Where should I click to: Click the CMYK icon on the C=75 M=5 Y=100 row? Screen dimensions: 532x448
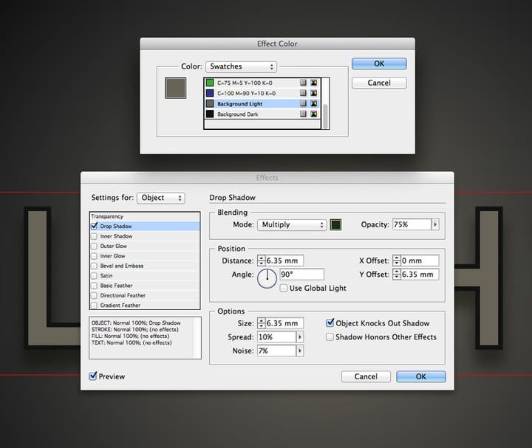tap(314, 83)
